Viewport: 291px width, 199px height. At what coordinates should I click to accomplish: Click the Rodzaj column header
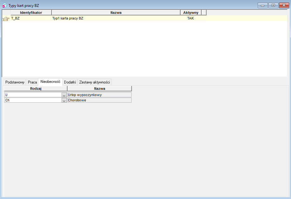pyautogui.click(x=36, y=89)
